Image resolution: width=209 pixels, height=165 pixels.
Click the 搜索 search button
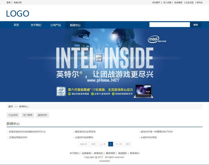(x=195, y=25)
